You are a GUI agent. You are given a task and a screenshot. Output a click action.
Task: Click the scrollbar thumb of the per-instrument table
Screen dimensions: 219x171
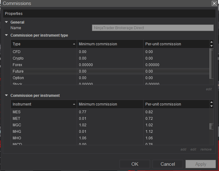(212, 126)
